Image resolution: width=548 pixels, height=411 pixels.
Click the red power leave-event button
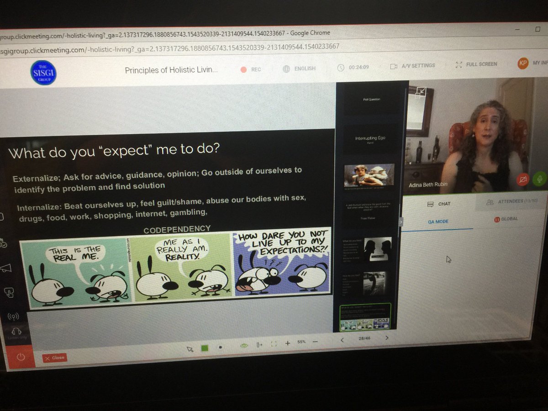pyautogui.click(x=21, y=358)
